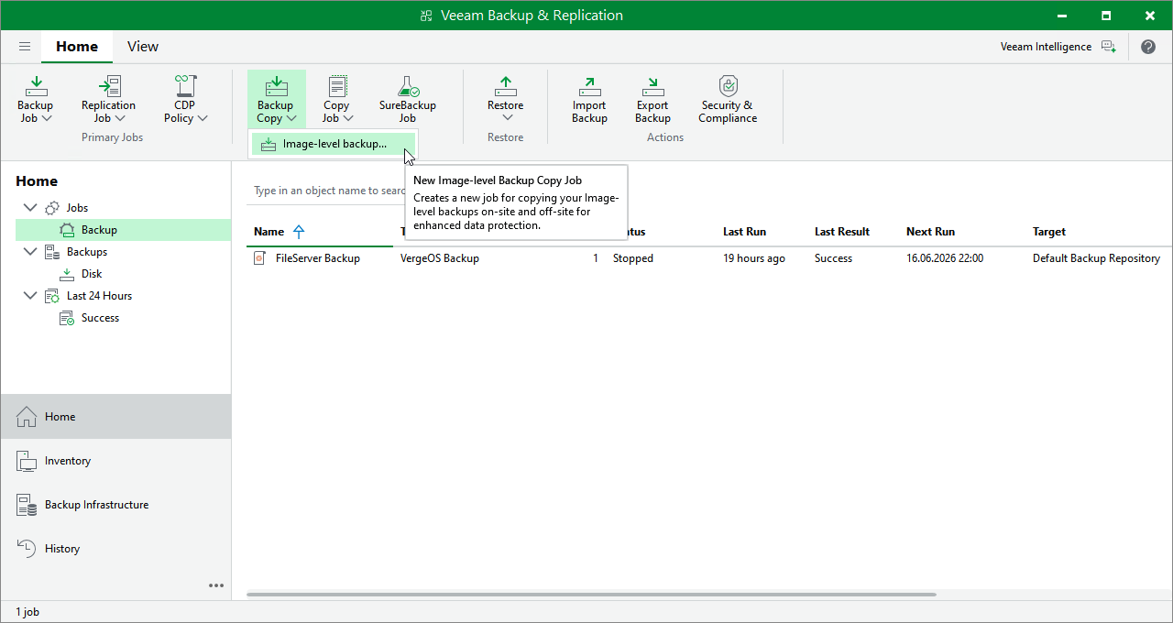The image size is (1173, 623).
Task: Select the FileServer Backup job name
Action: coord(318,258)
